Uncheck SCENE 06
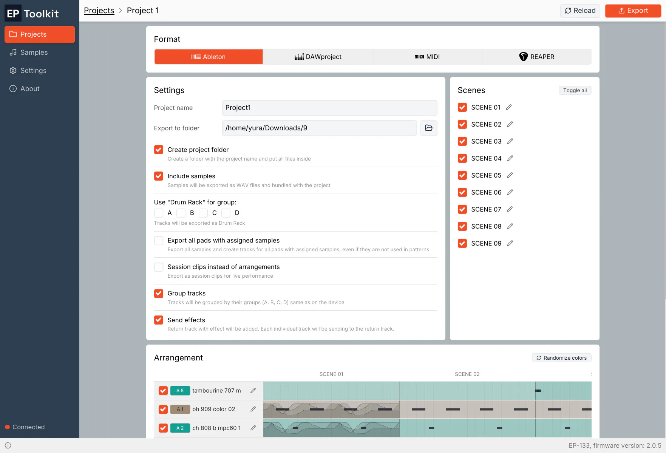The height and width of the screenshot is (453, 666). (x=462, y=192)
